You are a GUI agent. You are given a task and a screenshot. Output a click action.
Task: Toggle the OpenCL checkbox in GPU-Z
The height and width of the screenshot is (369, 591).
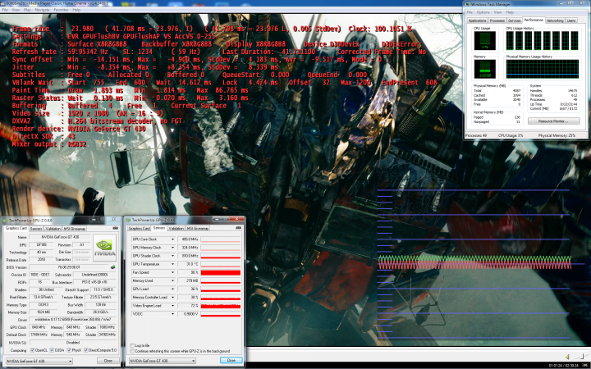(32, 350)
